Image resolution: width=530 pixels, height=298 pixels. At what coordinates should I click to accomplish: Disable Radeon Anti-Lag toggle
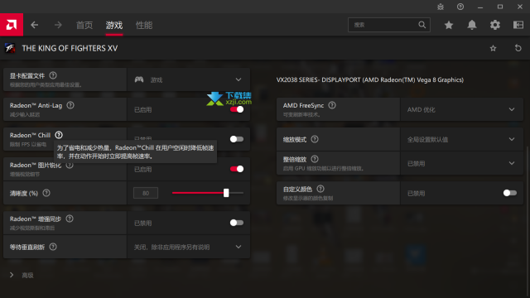(x=237, y=109)
